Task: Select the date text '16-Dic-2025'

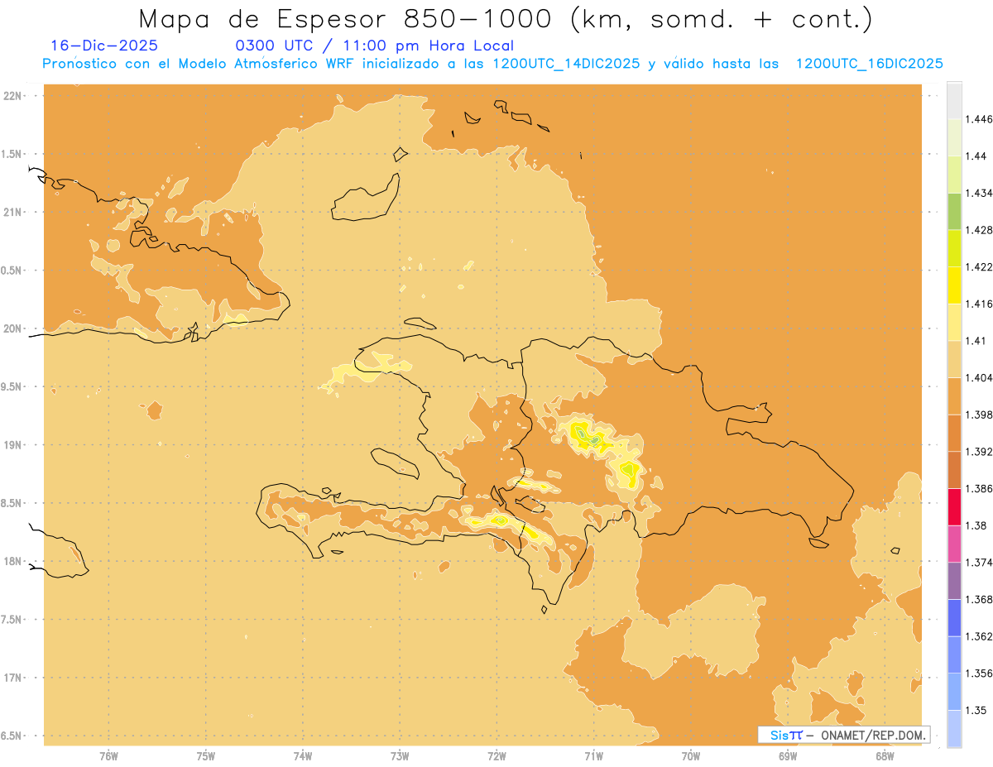Action: pyautogui.click(x=103, y=46)
